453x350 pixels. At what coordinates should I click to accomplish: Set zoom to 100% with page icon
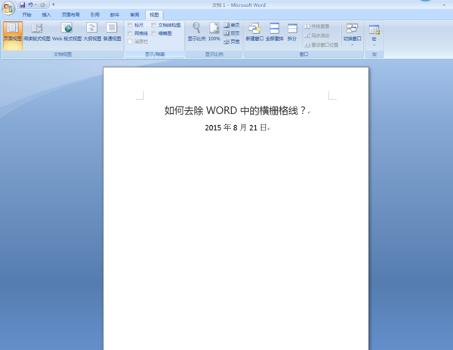point(214,32)
